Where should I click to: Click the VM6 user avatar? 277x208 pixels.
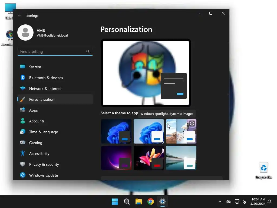25,32
